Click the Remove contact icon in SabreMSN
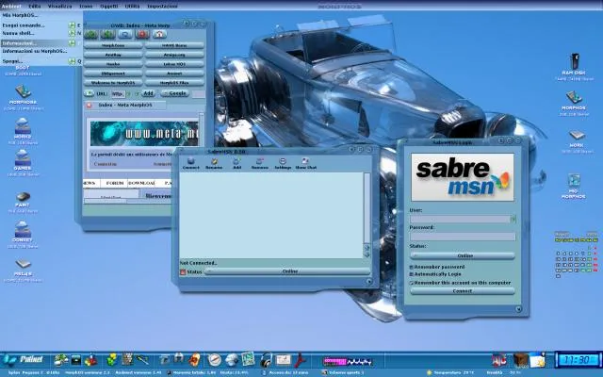 259,163
